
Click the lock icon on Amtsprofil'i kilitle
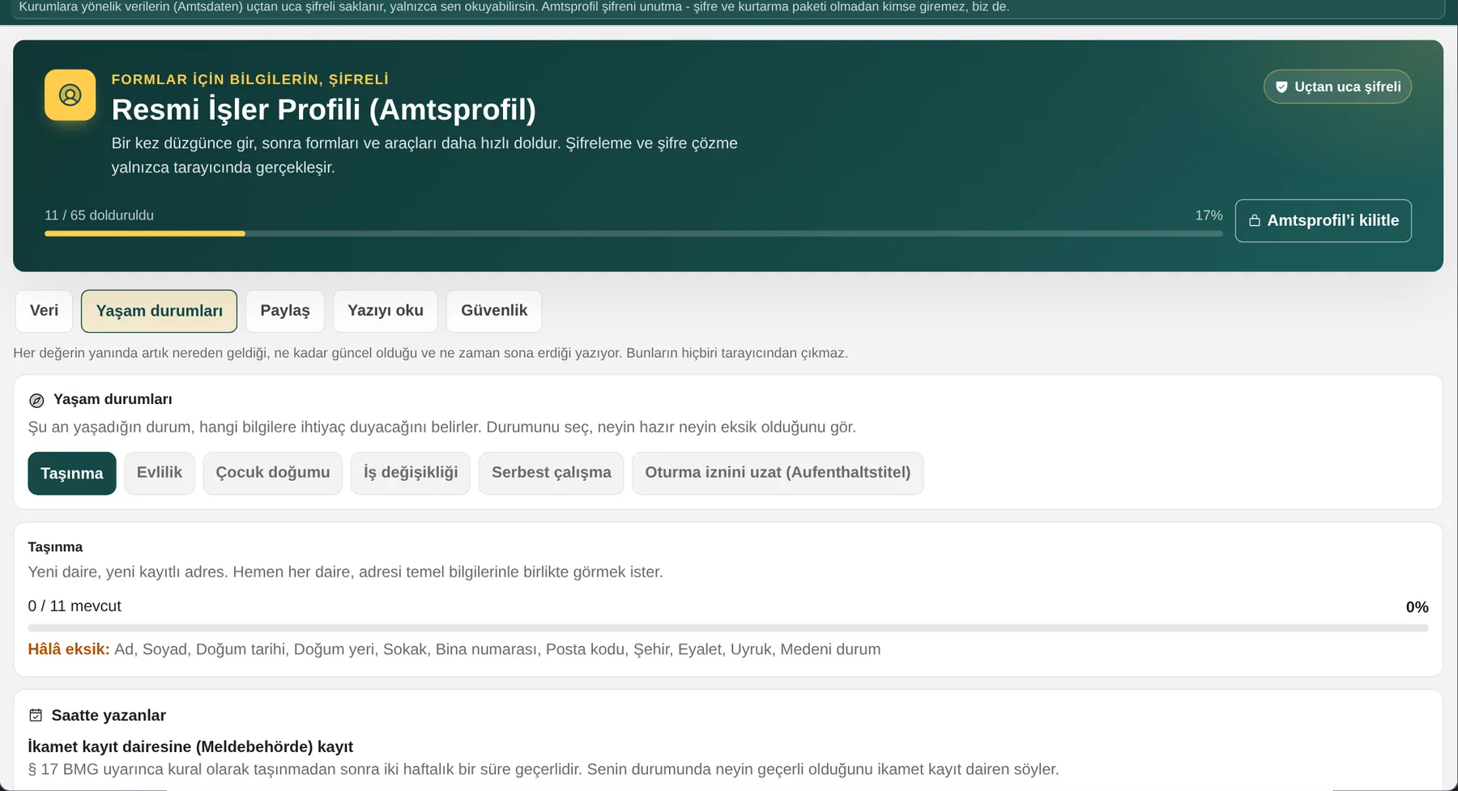pyautogui.click(x=1254, y=220)
